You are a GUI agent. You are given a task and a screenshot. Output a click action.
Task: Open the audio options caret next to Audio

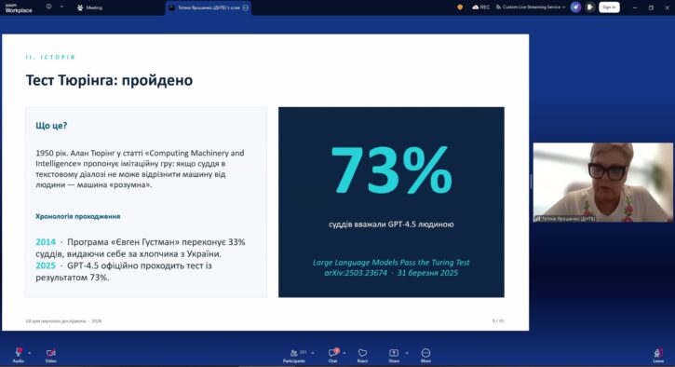[x=30, y=353]
